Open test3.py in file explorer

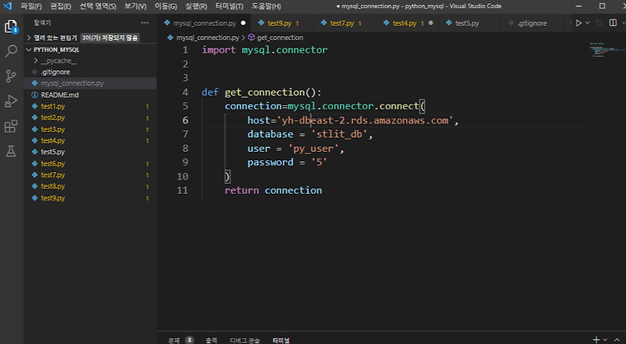pyautogui.click(x=90, y=129)
